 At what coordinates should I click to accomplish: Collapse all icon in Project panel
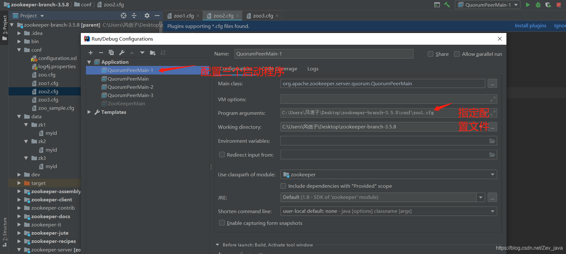[134, 16]
